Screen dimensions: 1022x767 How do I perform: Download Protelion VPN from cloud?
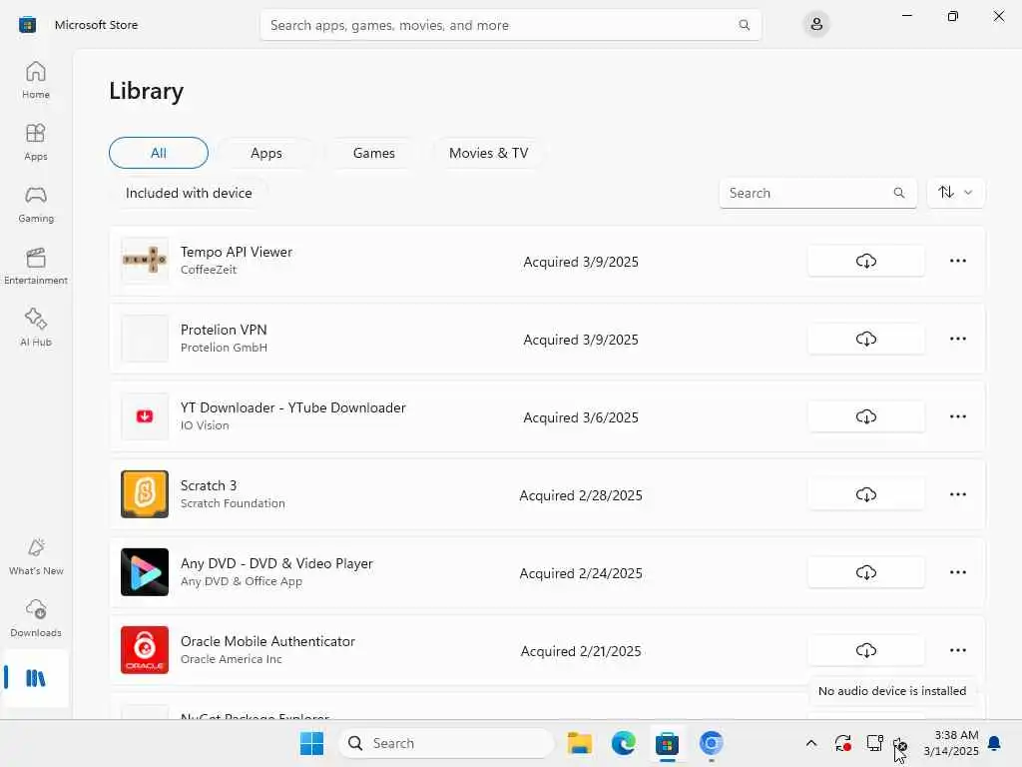point(865,339)
